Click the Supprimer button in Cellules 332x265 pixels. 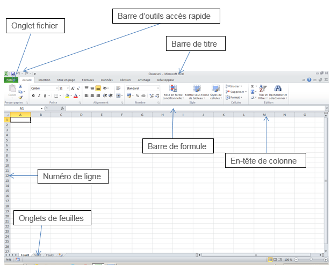pyautogui.click(x=236, y=92)
